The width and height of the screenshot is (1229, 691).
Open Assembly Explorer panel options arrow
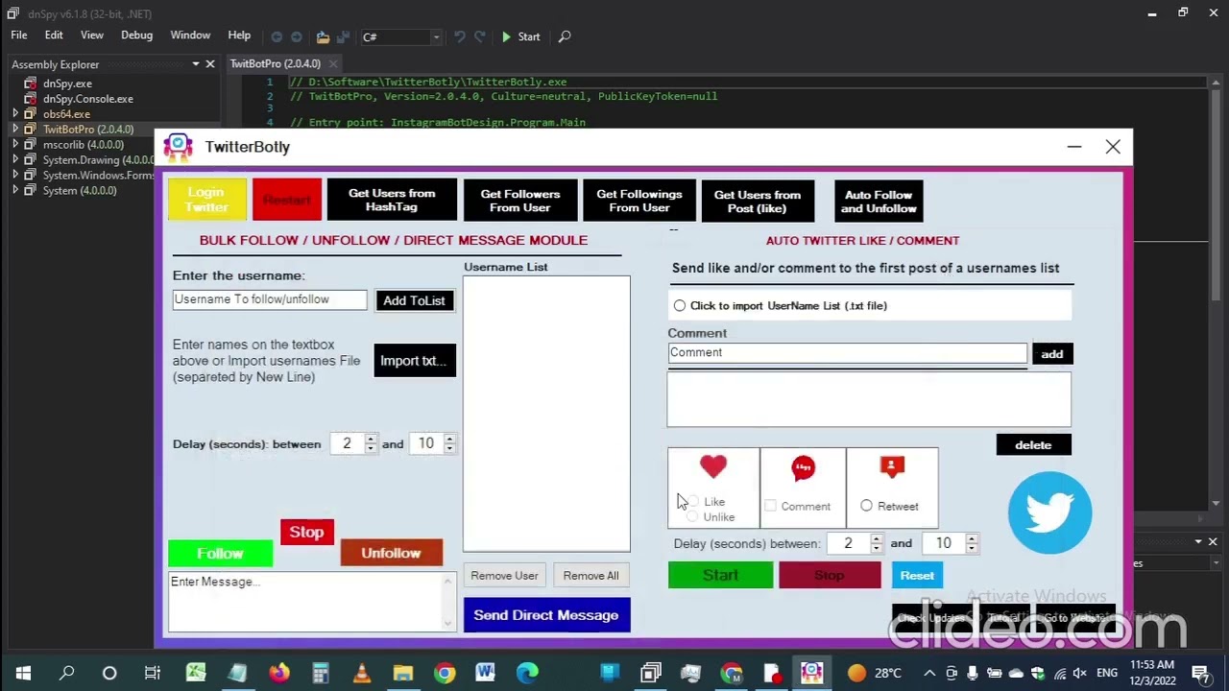tap(196, 64)
